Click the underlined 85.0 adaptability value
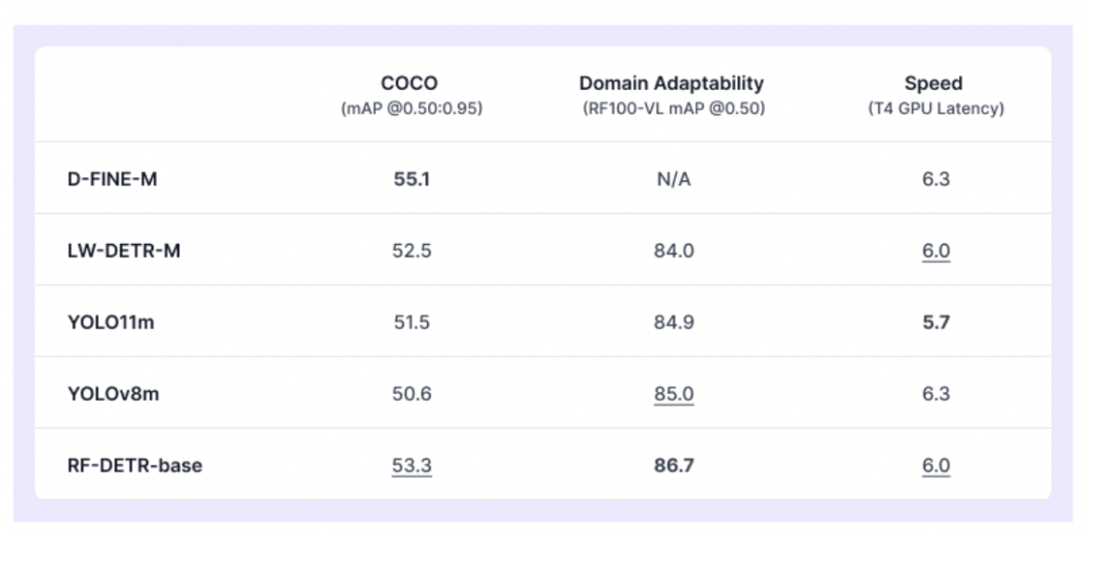Image resolution: width=1100 pixels, height=563 pixels. (x=674, y=394)
